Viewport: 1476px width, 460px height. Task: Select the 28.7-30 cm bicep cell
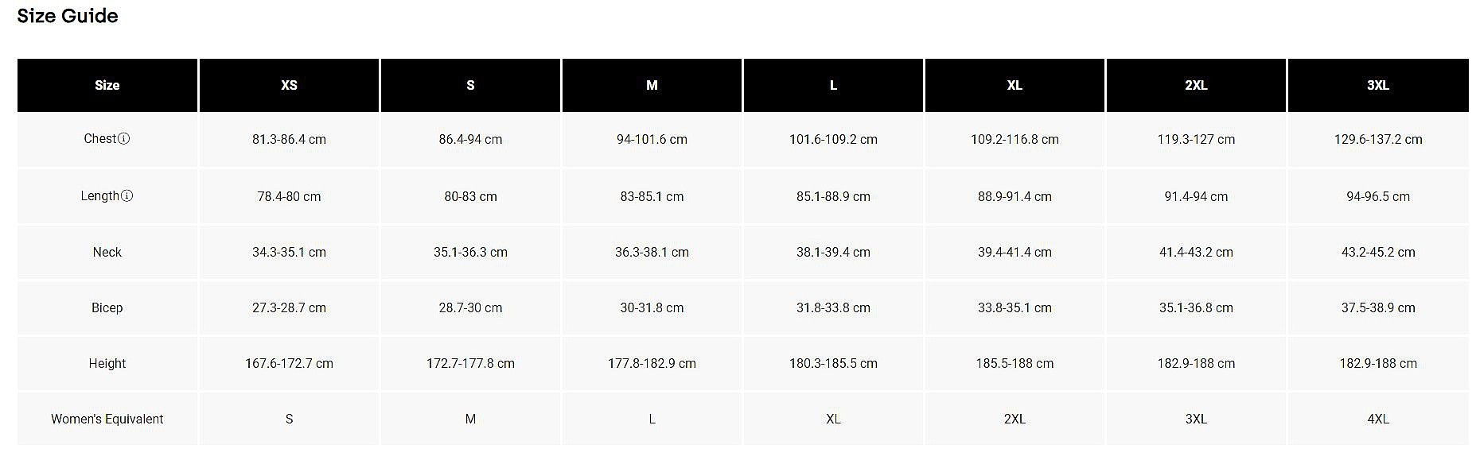(470, 307)
